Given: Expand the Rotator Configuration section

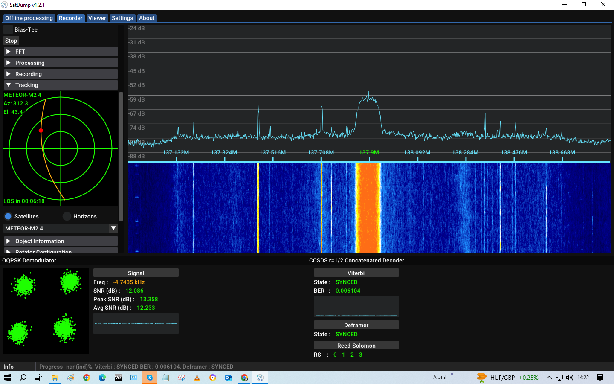Looking at the screenshot, I should (x=61, y=250).
